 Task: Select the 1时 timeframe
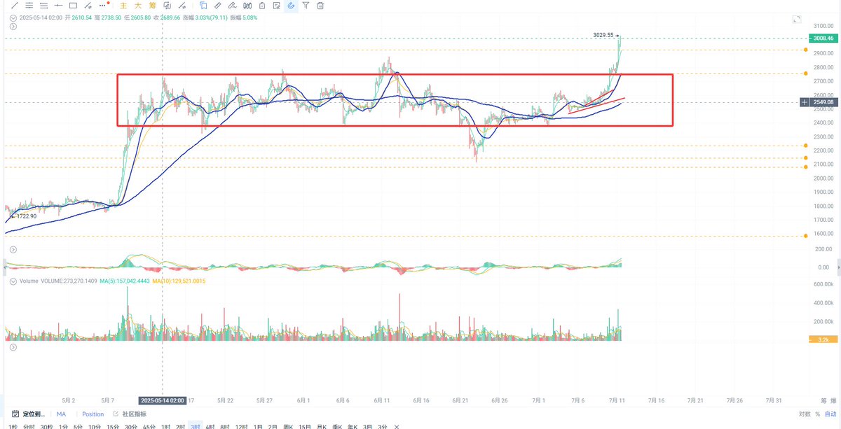coord(165,426)
